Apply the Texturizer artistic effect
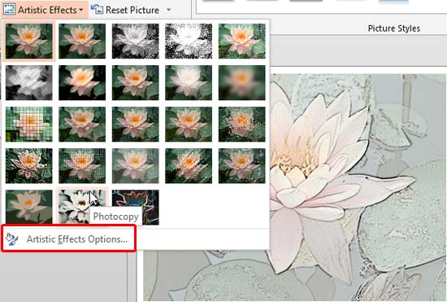This screenshot has width=447, height=302. coord(82,166)
